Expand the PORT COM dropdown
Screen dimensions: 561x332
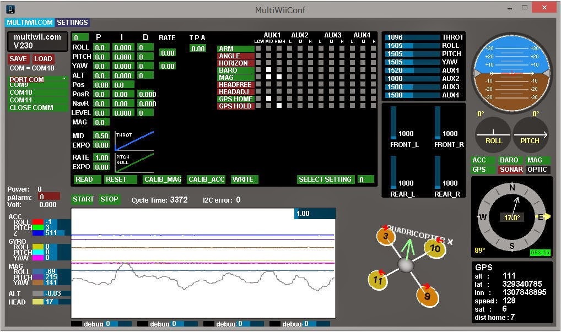(38, 79)
